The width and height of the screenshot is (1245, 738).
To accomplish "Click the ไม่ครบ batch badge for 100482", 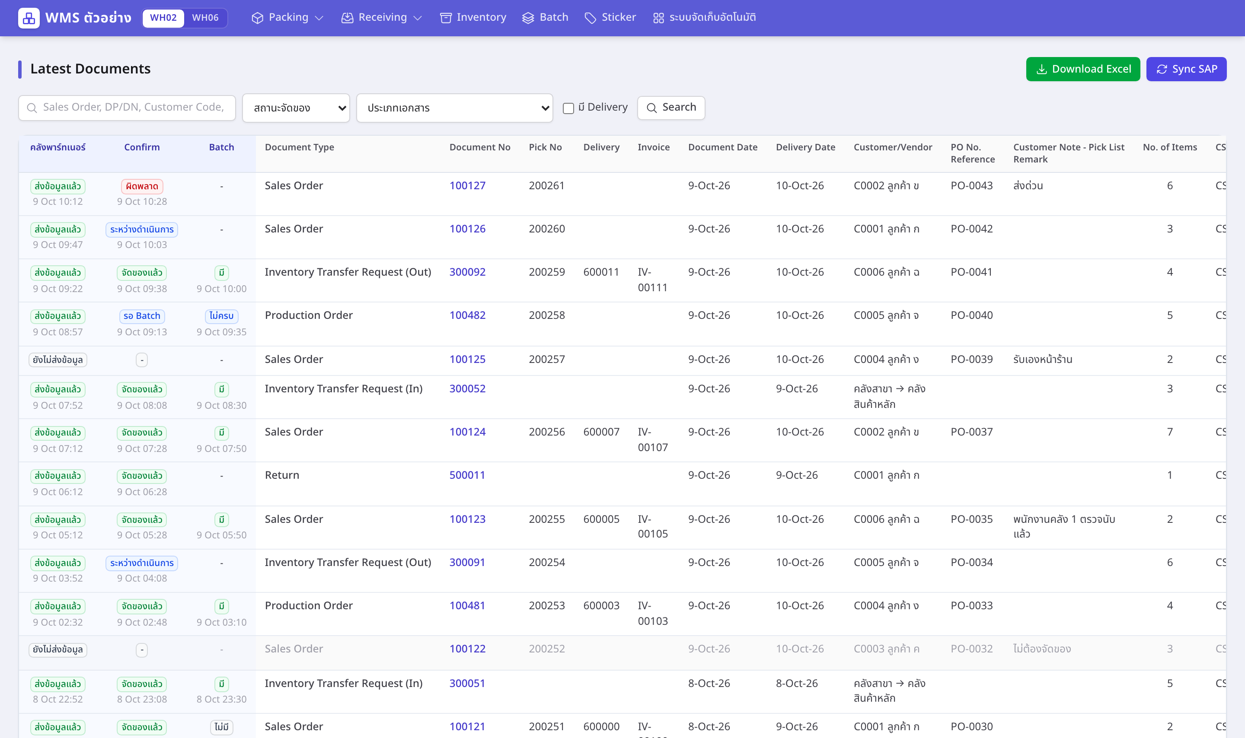I will pos(221,316).
